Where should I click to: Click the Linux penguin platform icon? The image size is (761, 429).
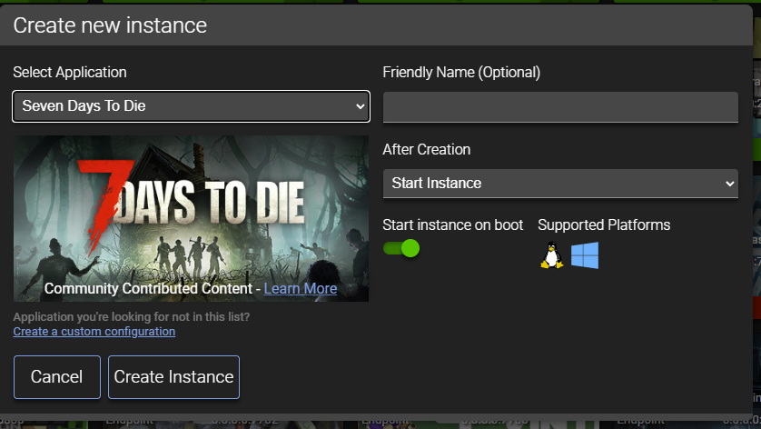coord(552,255)
